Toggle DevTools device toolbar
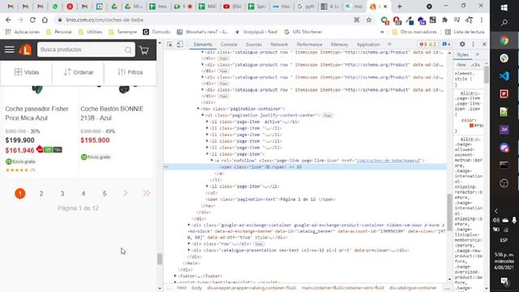519x292 pixels. click(x=179, y=45)
